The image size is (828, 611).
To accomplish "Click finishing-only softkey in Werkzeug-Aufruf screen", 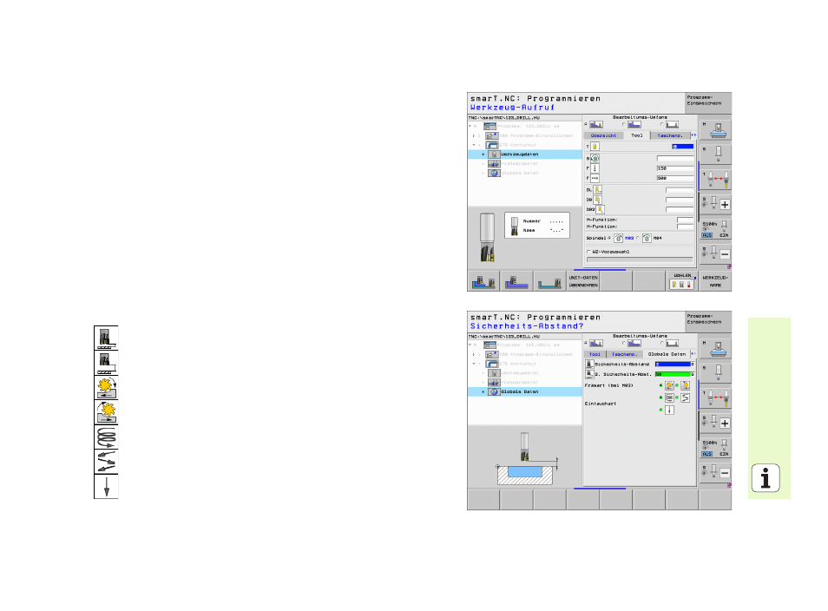I will pyautogui.click(x=549, y=281).
